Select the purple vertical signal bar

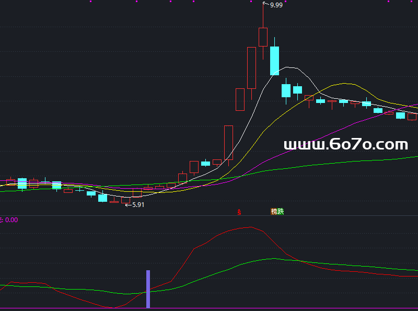[148, 289]
